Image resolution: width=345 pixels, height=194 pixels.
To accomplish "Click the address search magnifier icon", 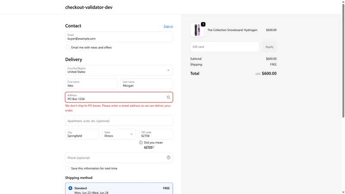I will 168,97.
